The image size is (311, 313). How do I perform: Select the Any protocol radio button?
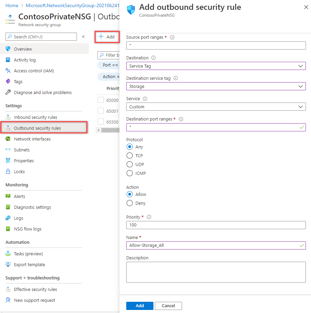[x=130, y=147]
